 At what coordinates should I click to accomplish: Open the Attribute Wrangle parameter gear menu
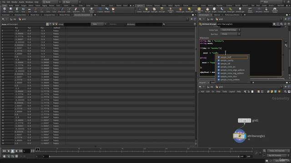point(274,24)
